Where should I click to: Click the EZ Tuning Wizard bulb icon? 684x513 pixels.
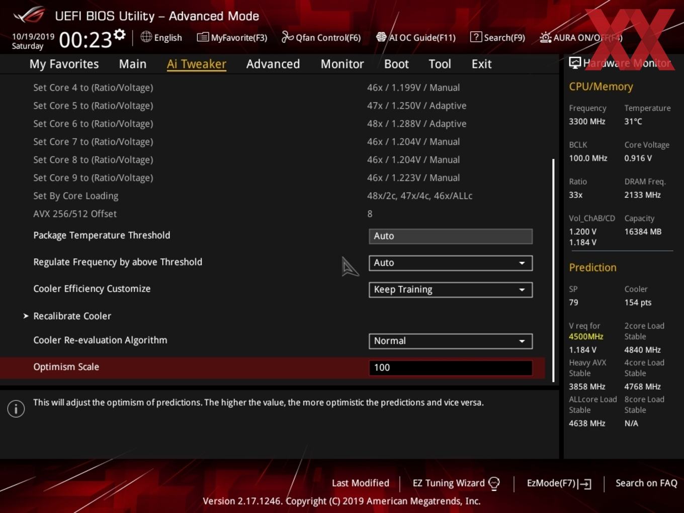[x=494, y=484]
